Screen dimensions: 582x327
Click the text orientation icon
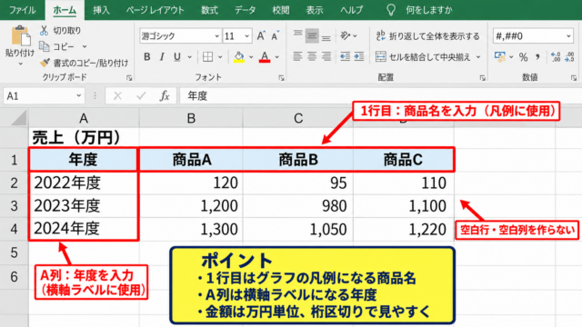[x=345, y=35]
